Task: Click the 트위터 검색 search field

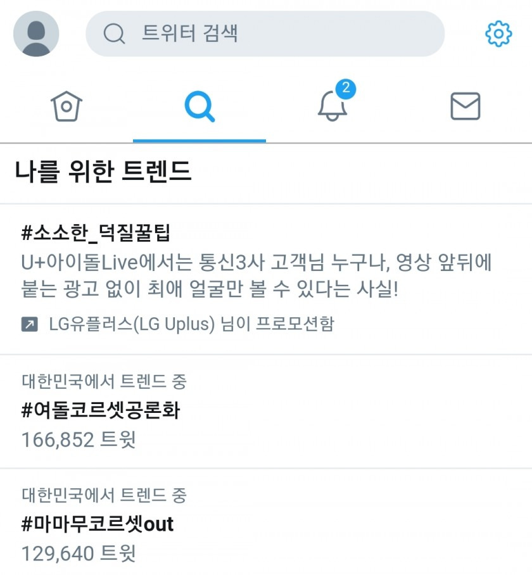Action: 265,34
